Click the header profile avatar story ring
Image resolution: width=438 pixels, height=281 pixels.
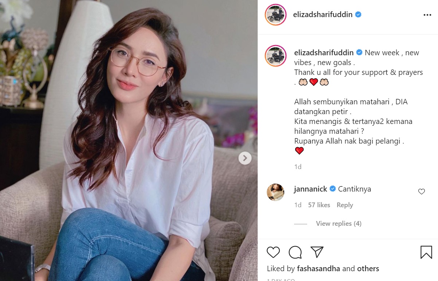[x=275, y=15]
